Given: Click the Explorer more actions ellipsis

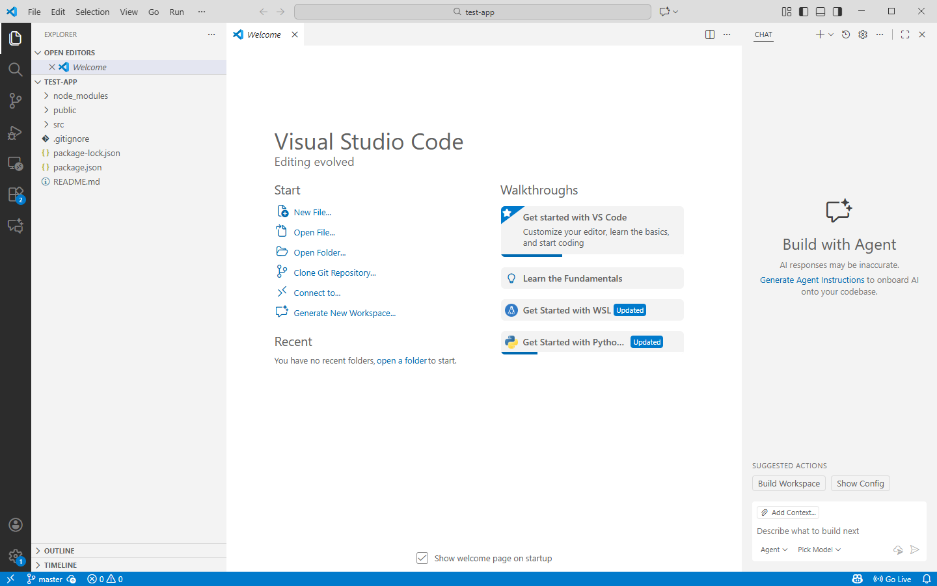Looking at the screenshot, I should click(211, 34).
